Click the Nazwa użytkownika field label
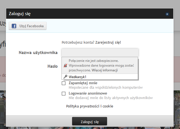180x129 pixels. point(38,52)
